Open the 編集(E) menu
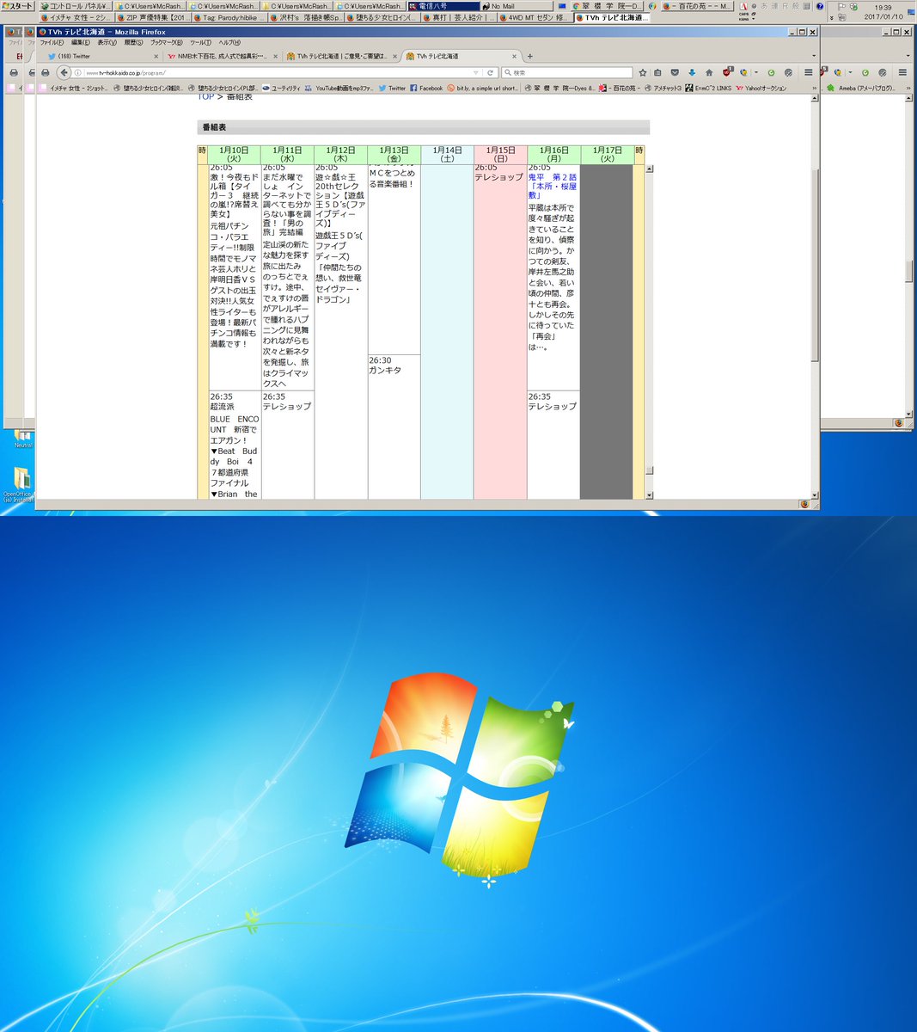The width and height of the screenshot is (917, 1032). [x=81, y=43]
